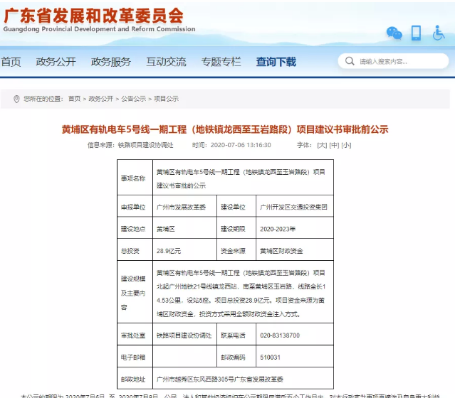The image size is (455, 398).
Task: Click 首页 breadcrumb link
Action: coord(74,99)
